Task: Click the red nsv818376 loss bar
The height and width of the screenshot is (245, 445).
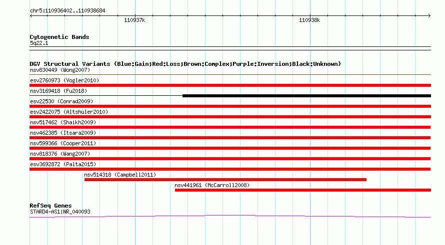Action: [x=230, y=159]
